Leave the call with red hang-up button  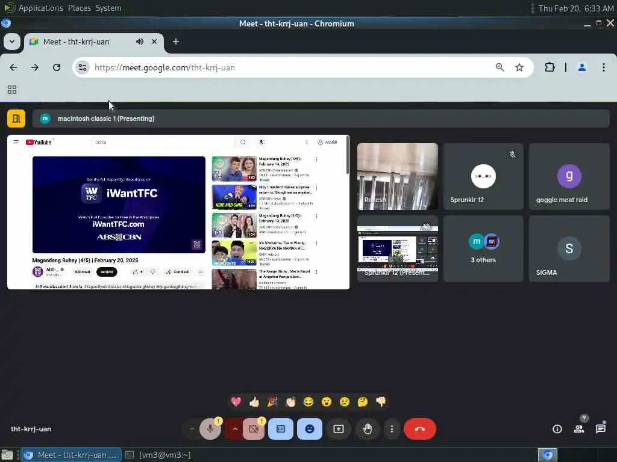[420, 429]
